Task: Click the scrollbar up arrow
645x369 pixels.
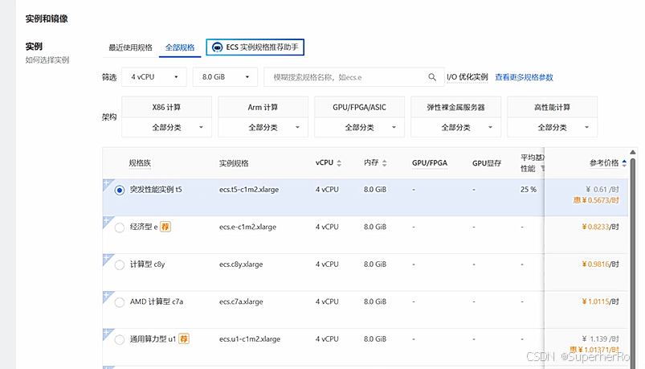Action: 633,153
